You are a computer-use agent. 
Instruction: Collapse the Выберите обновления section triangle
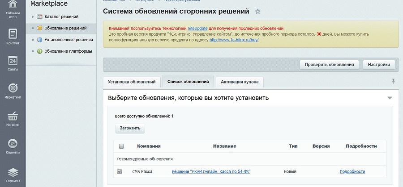point(390,98)
